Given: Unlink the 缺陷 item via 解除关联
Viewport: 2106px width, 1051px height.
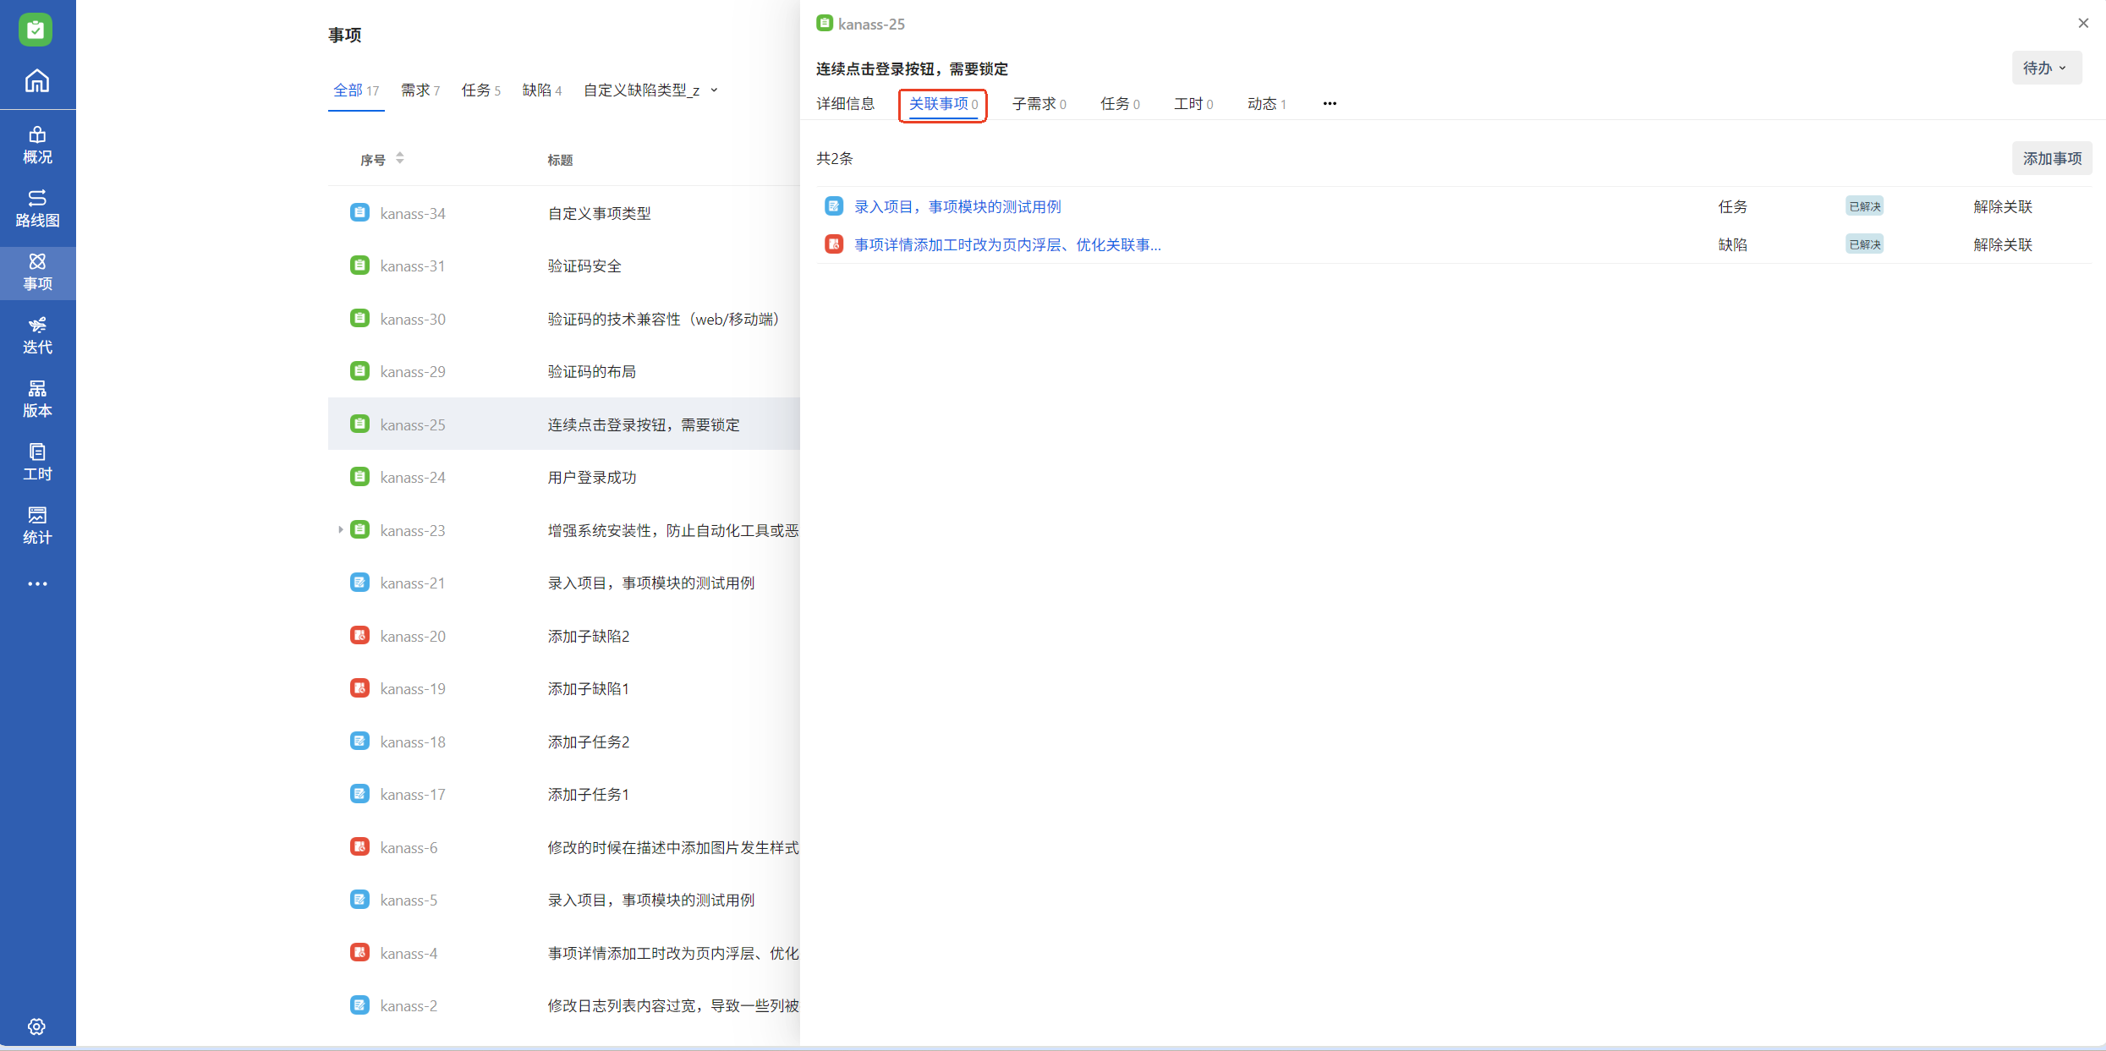Looking at the screenshot, I should click(x=2002, y=244).
